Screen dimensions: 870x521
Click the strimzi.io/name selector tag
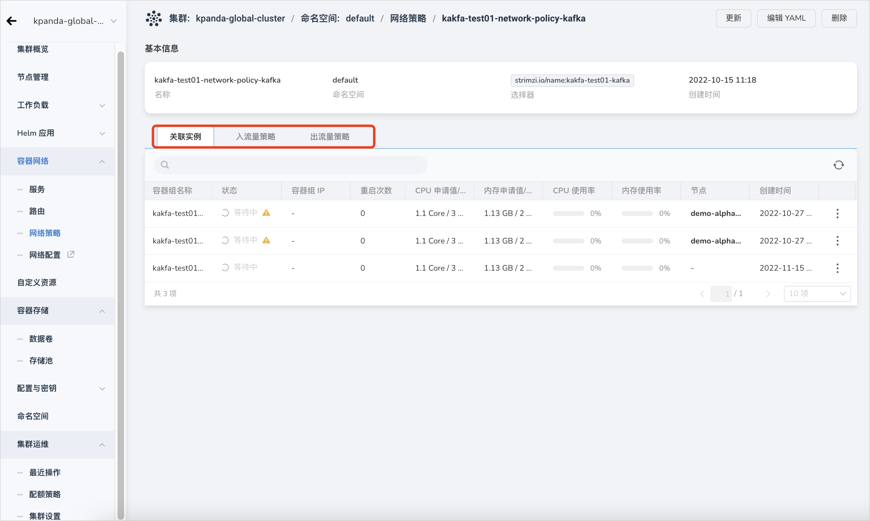[x=572, y=81]
